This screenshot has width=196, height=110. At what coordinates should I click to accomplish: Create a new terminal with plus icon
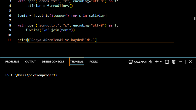point(157,62)
